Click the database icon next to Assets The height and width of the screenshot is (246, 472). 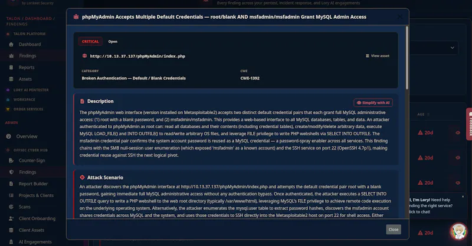[11, 79]
